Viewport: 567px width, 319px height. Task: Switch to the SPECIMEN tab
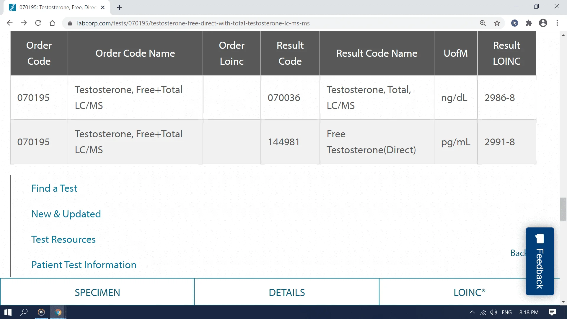(x=97, y=292)
